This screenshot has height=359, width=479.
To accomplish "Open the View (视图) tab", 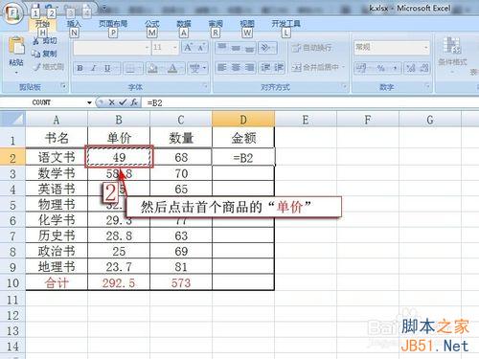I will click(x=247, y=24).
